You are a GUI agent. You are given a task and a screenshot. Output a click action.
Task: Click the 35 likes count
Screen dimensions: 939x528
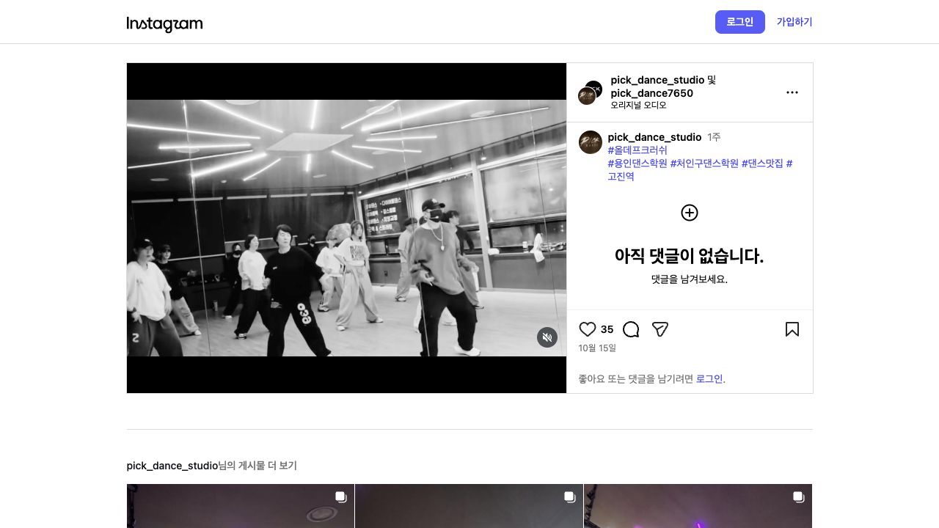click(607, 329)
